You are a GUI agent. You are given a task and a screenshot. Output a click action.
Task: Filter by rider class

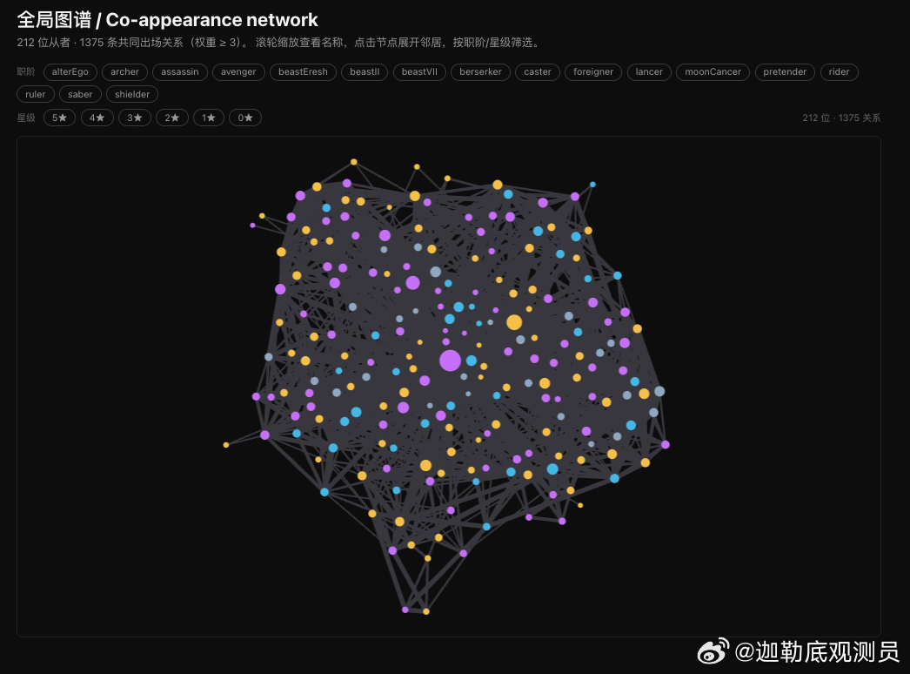coord(840,72)
